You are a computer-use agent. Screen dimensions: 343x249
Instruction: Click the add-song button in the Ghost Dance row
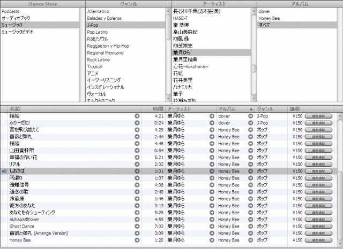point(318,227)
